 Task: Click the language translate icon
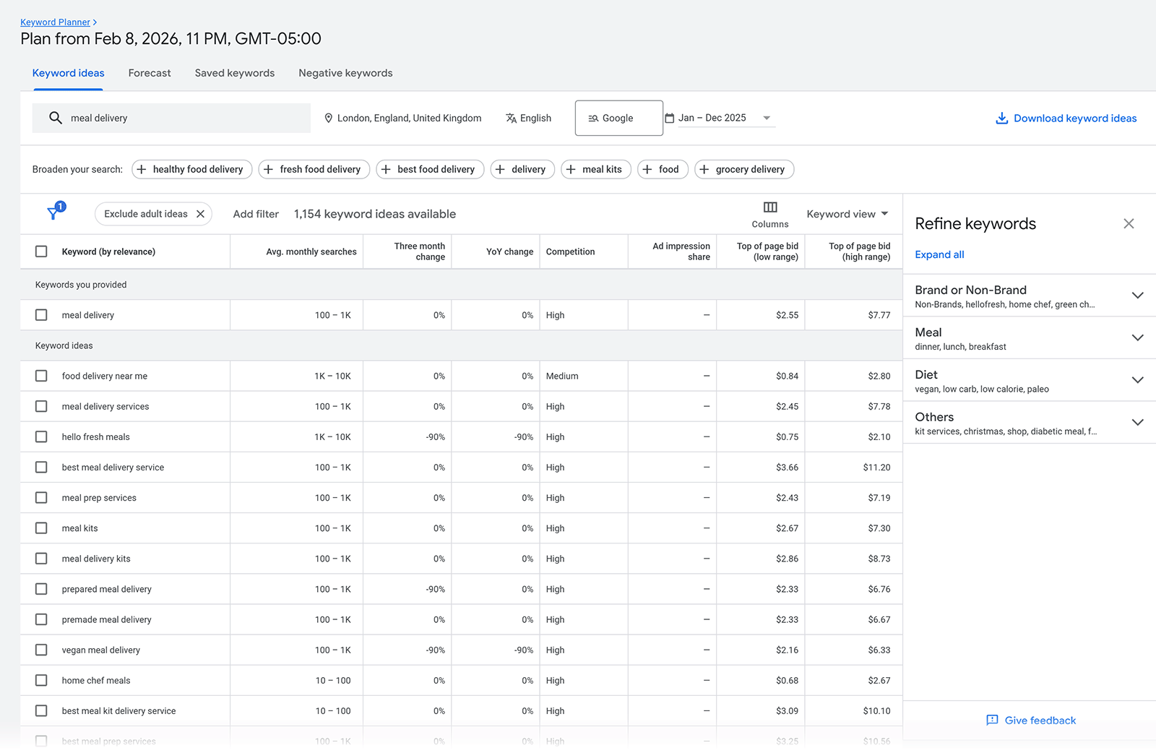tap(510, 118)
